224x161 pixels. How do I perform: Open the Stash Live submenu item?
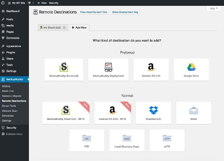coord(8,91)
